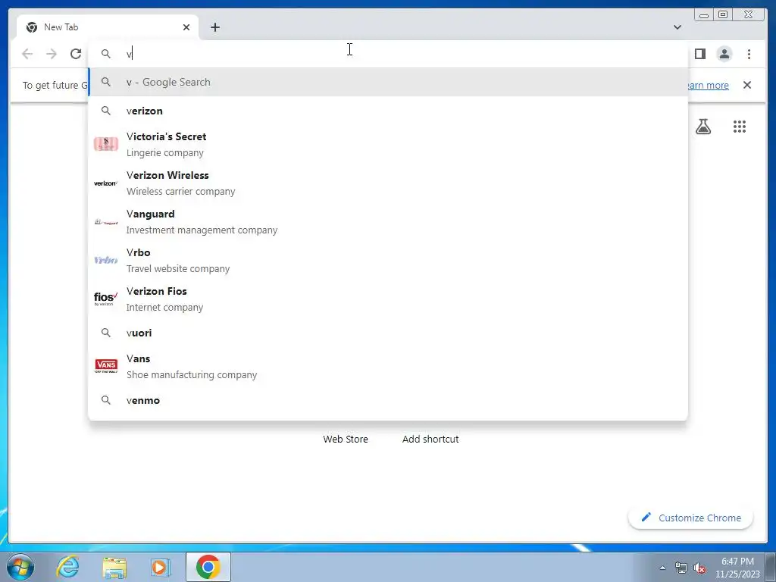
Task: Click the browser Back arrow
Action: [27, 54]
